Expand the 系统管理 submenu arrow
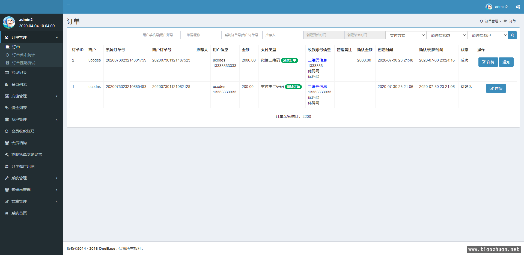The height and width of the screenshot is (255, 524). click(x=57, y=178)
